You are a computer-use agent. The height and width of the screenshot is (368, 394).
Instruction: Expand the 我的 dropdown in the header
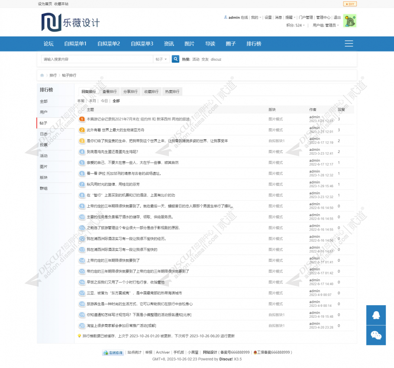pos(256,17)
